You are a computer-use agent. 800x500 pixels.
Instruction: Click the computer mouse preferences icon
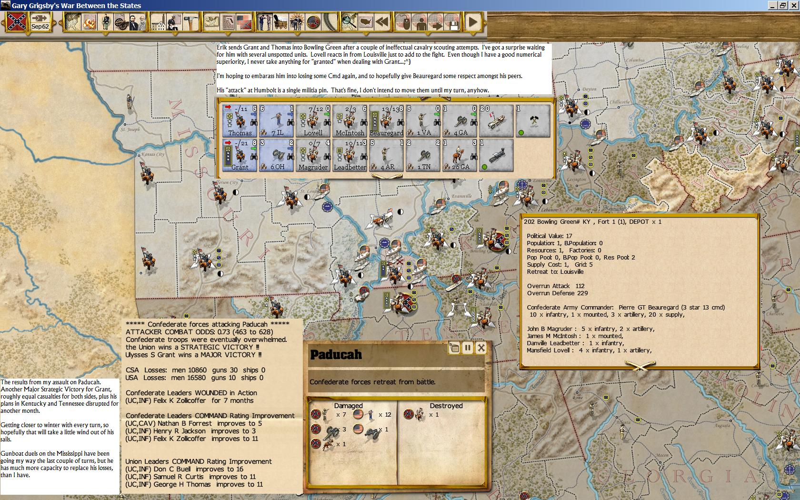[403, 22]
